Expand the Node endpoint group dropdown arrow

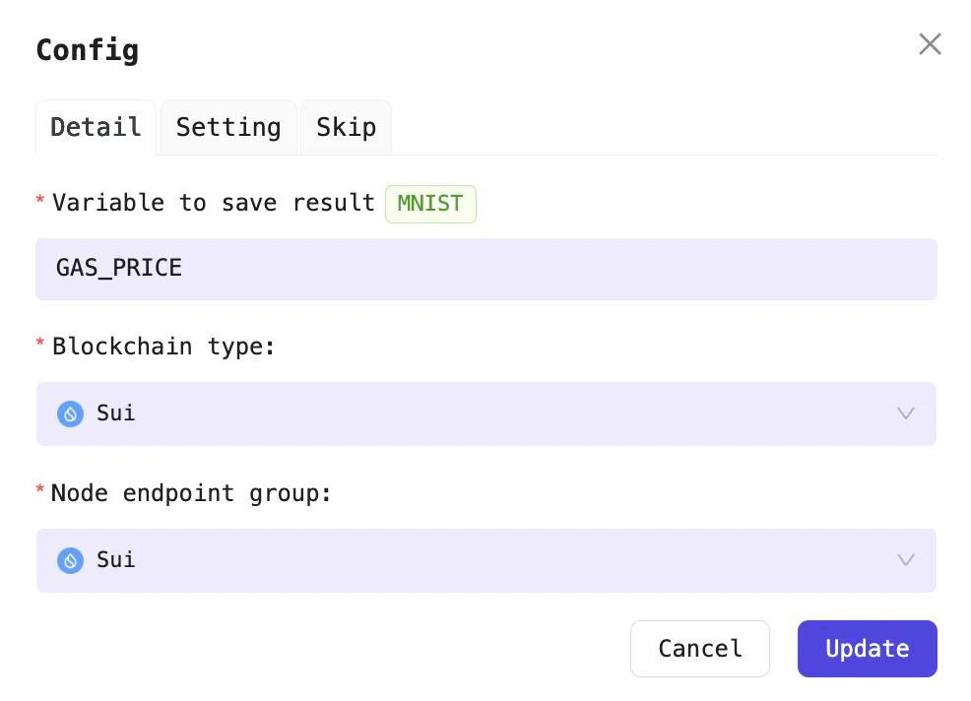906,560
